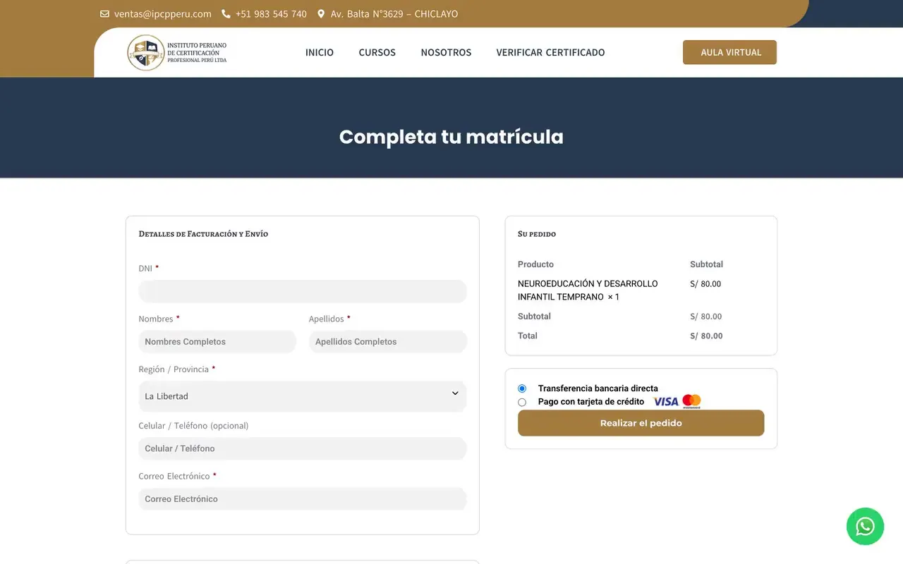Focus the Celular / Teléfono input field
Viewport: 903px width, 564px height.
tap(303, 448)
